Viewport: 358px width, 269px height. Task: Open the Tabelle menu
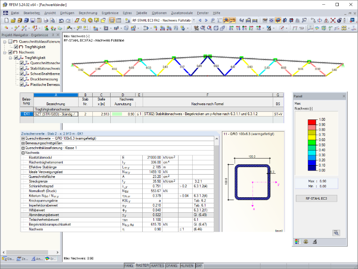(x=142, y=13)
